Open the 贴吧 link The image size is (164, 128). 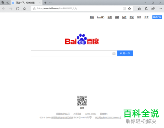tap(124, 17)
